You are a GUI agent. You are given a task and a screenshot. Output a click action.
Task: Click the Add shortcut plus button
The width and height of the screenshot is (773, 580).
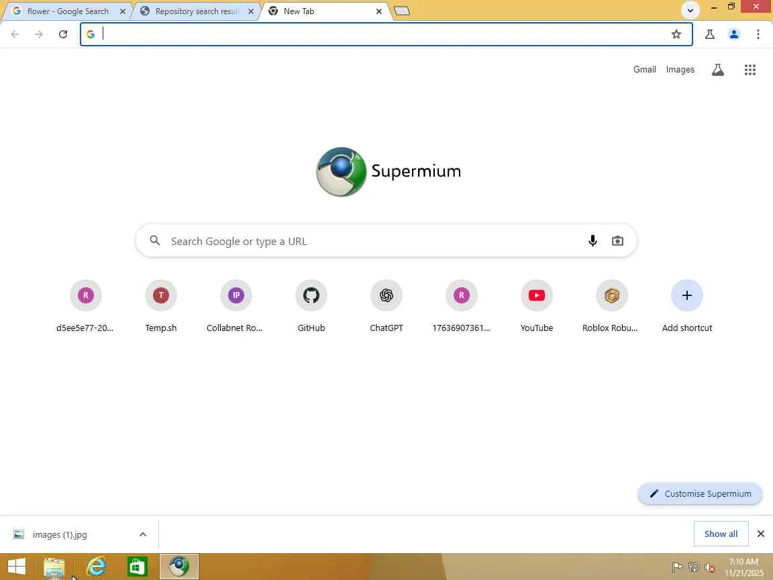[686, 295]
